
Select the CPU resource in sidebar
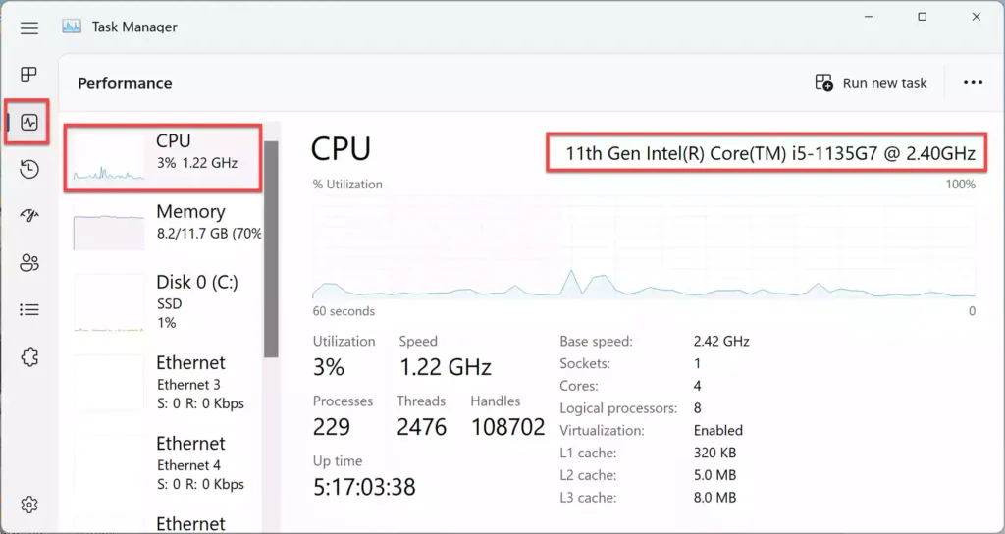coord(163,158)
